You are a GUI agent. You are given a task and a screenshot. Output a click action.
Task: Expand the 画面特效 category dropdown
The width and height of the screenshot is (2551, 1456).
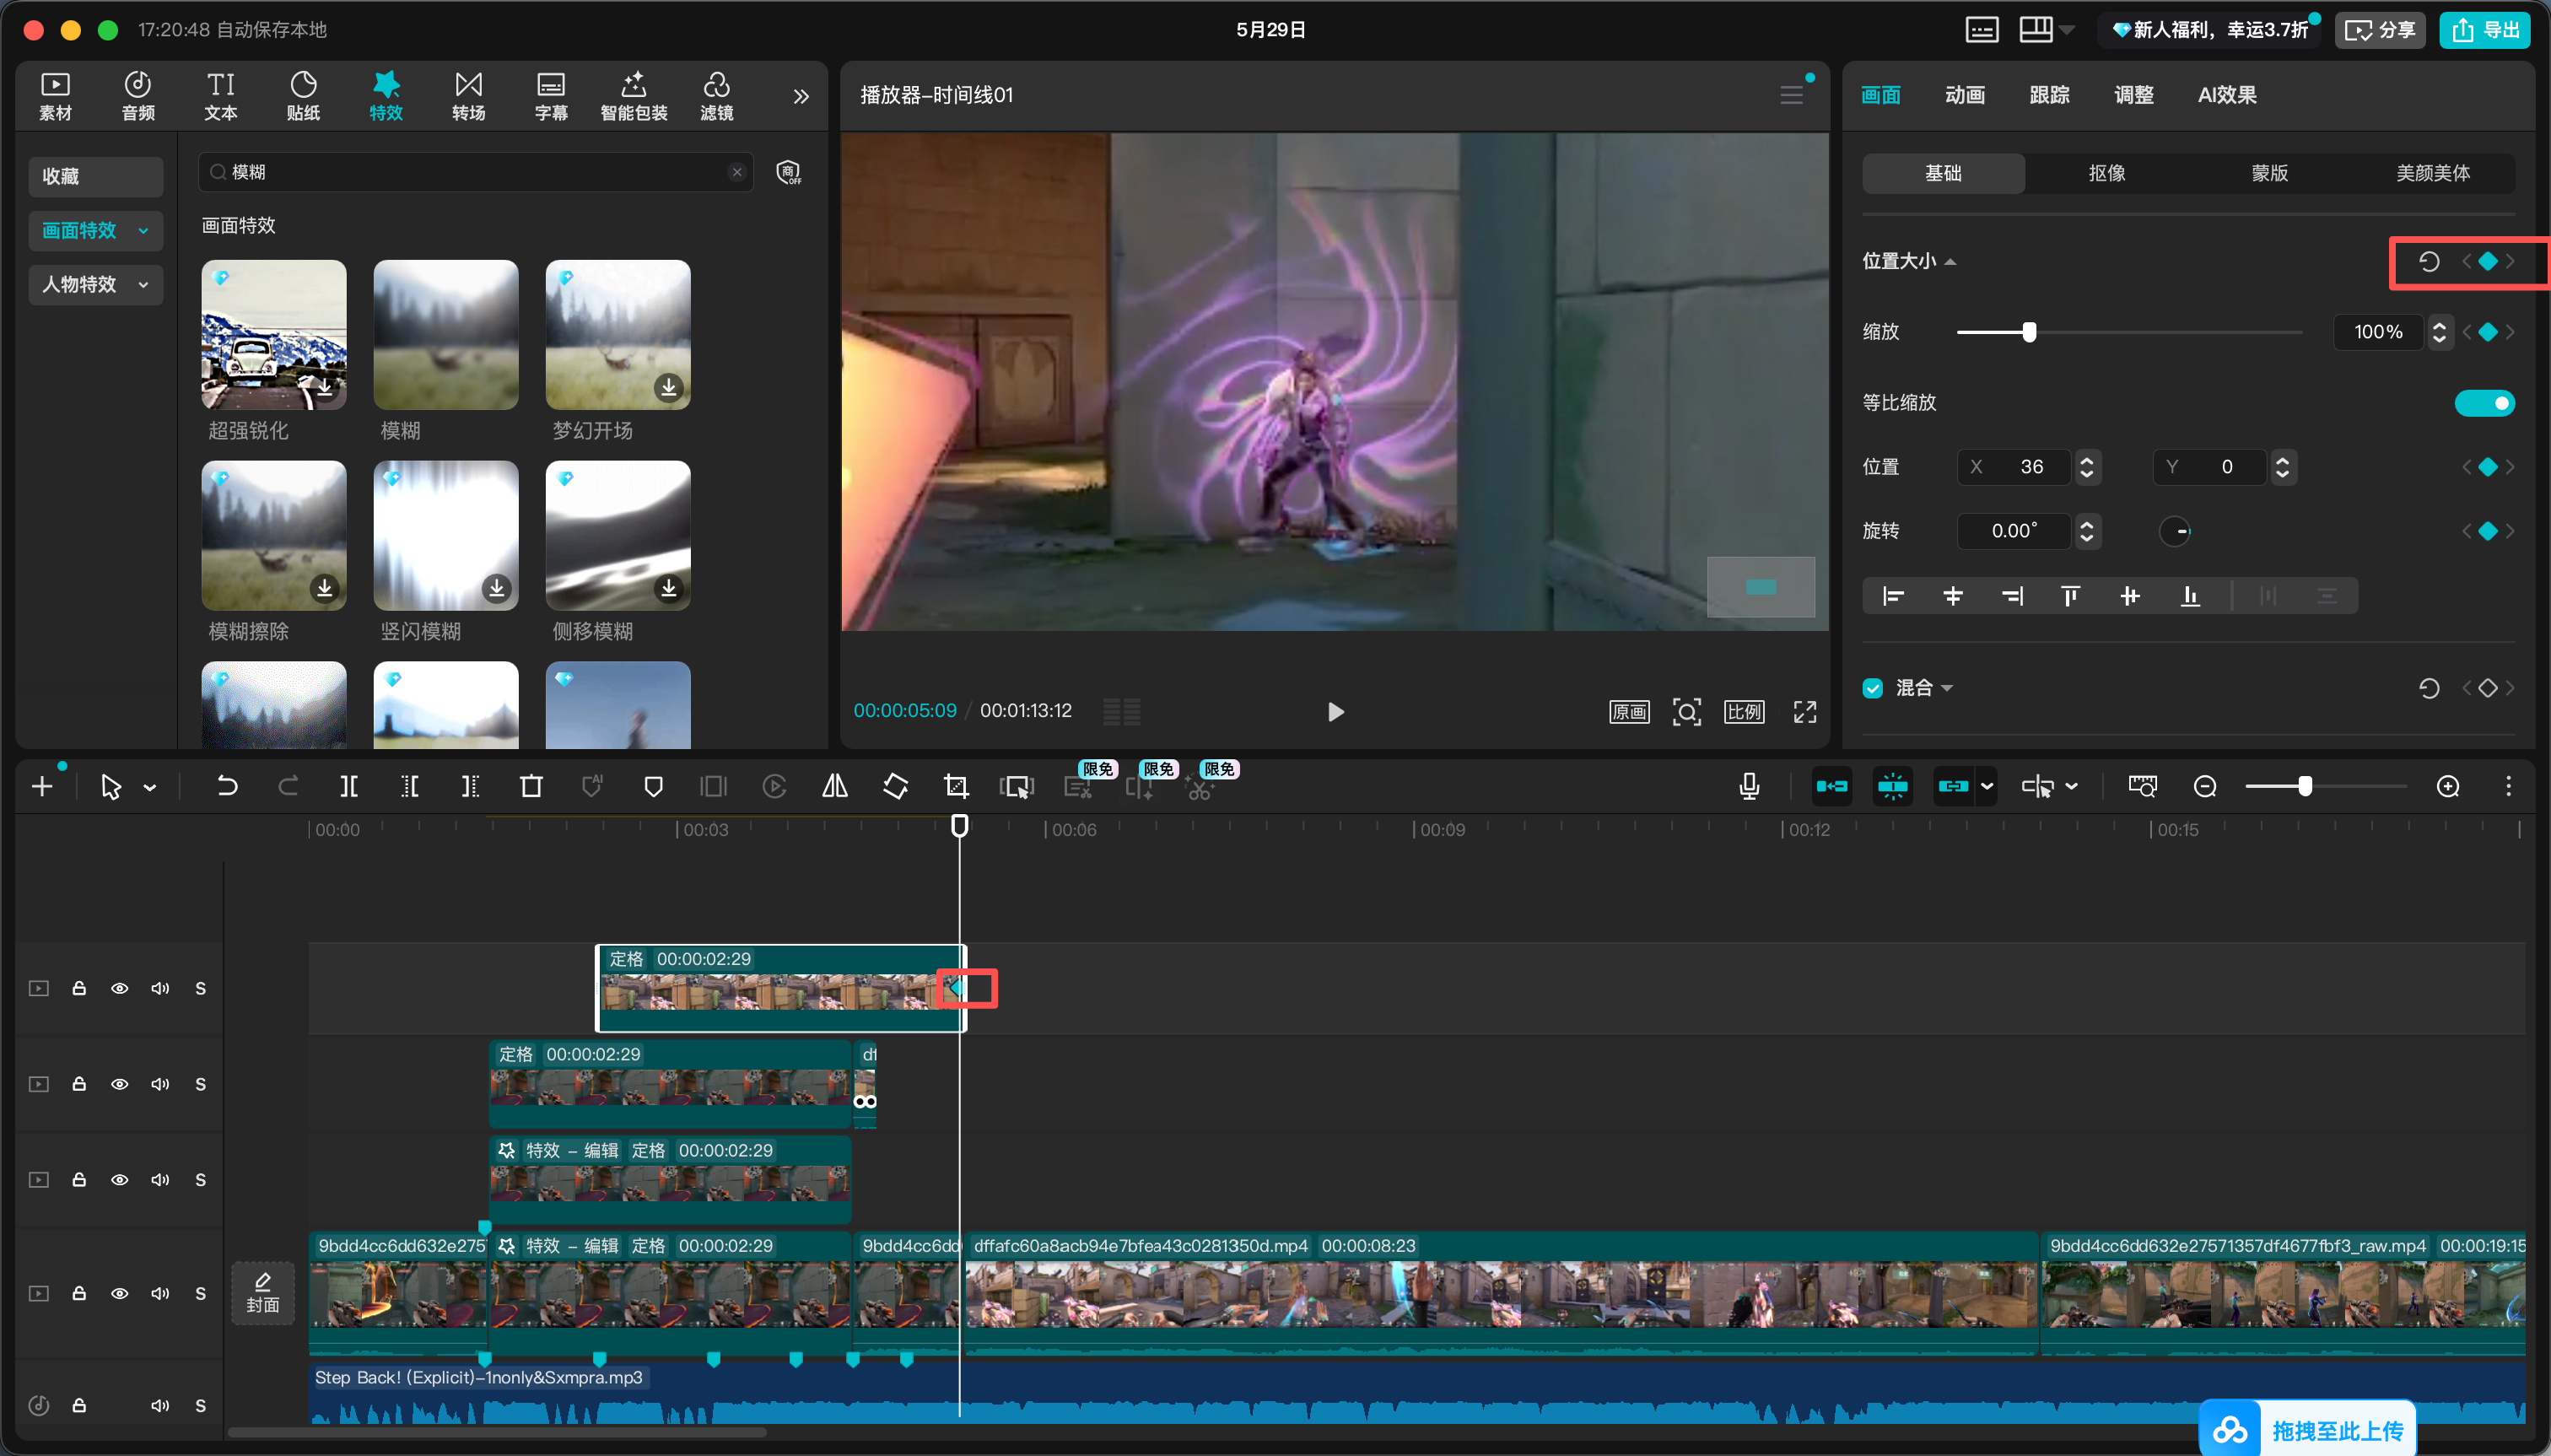(143, 231)
